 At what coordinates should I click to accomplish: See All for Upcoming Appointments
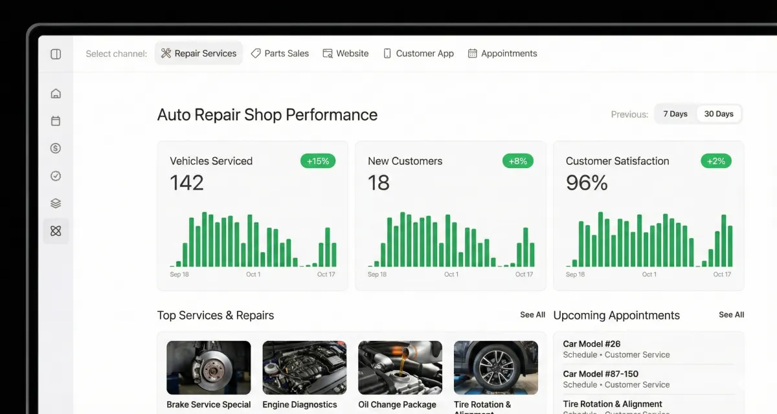[x=731, y=315]
